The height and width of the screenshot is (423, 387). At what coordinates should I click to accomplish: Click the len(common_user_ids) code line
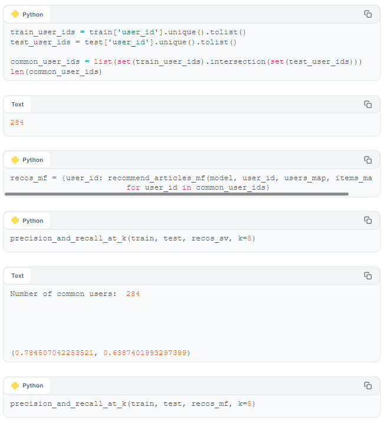pos(56,71)
